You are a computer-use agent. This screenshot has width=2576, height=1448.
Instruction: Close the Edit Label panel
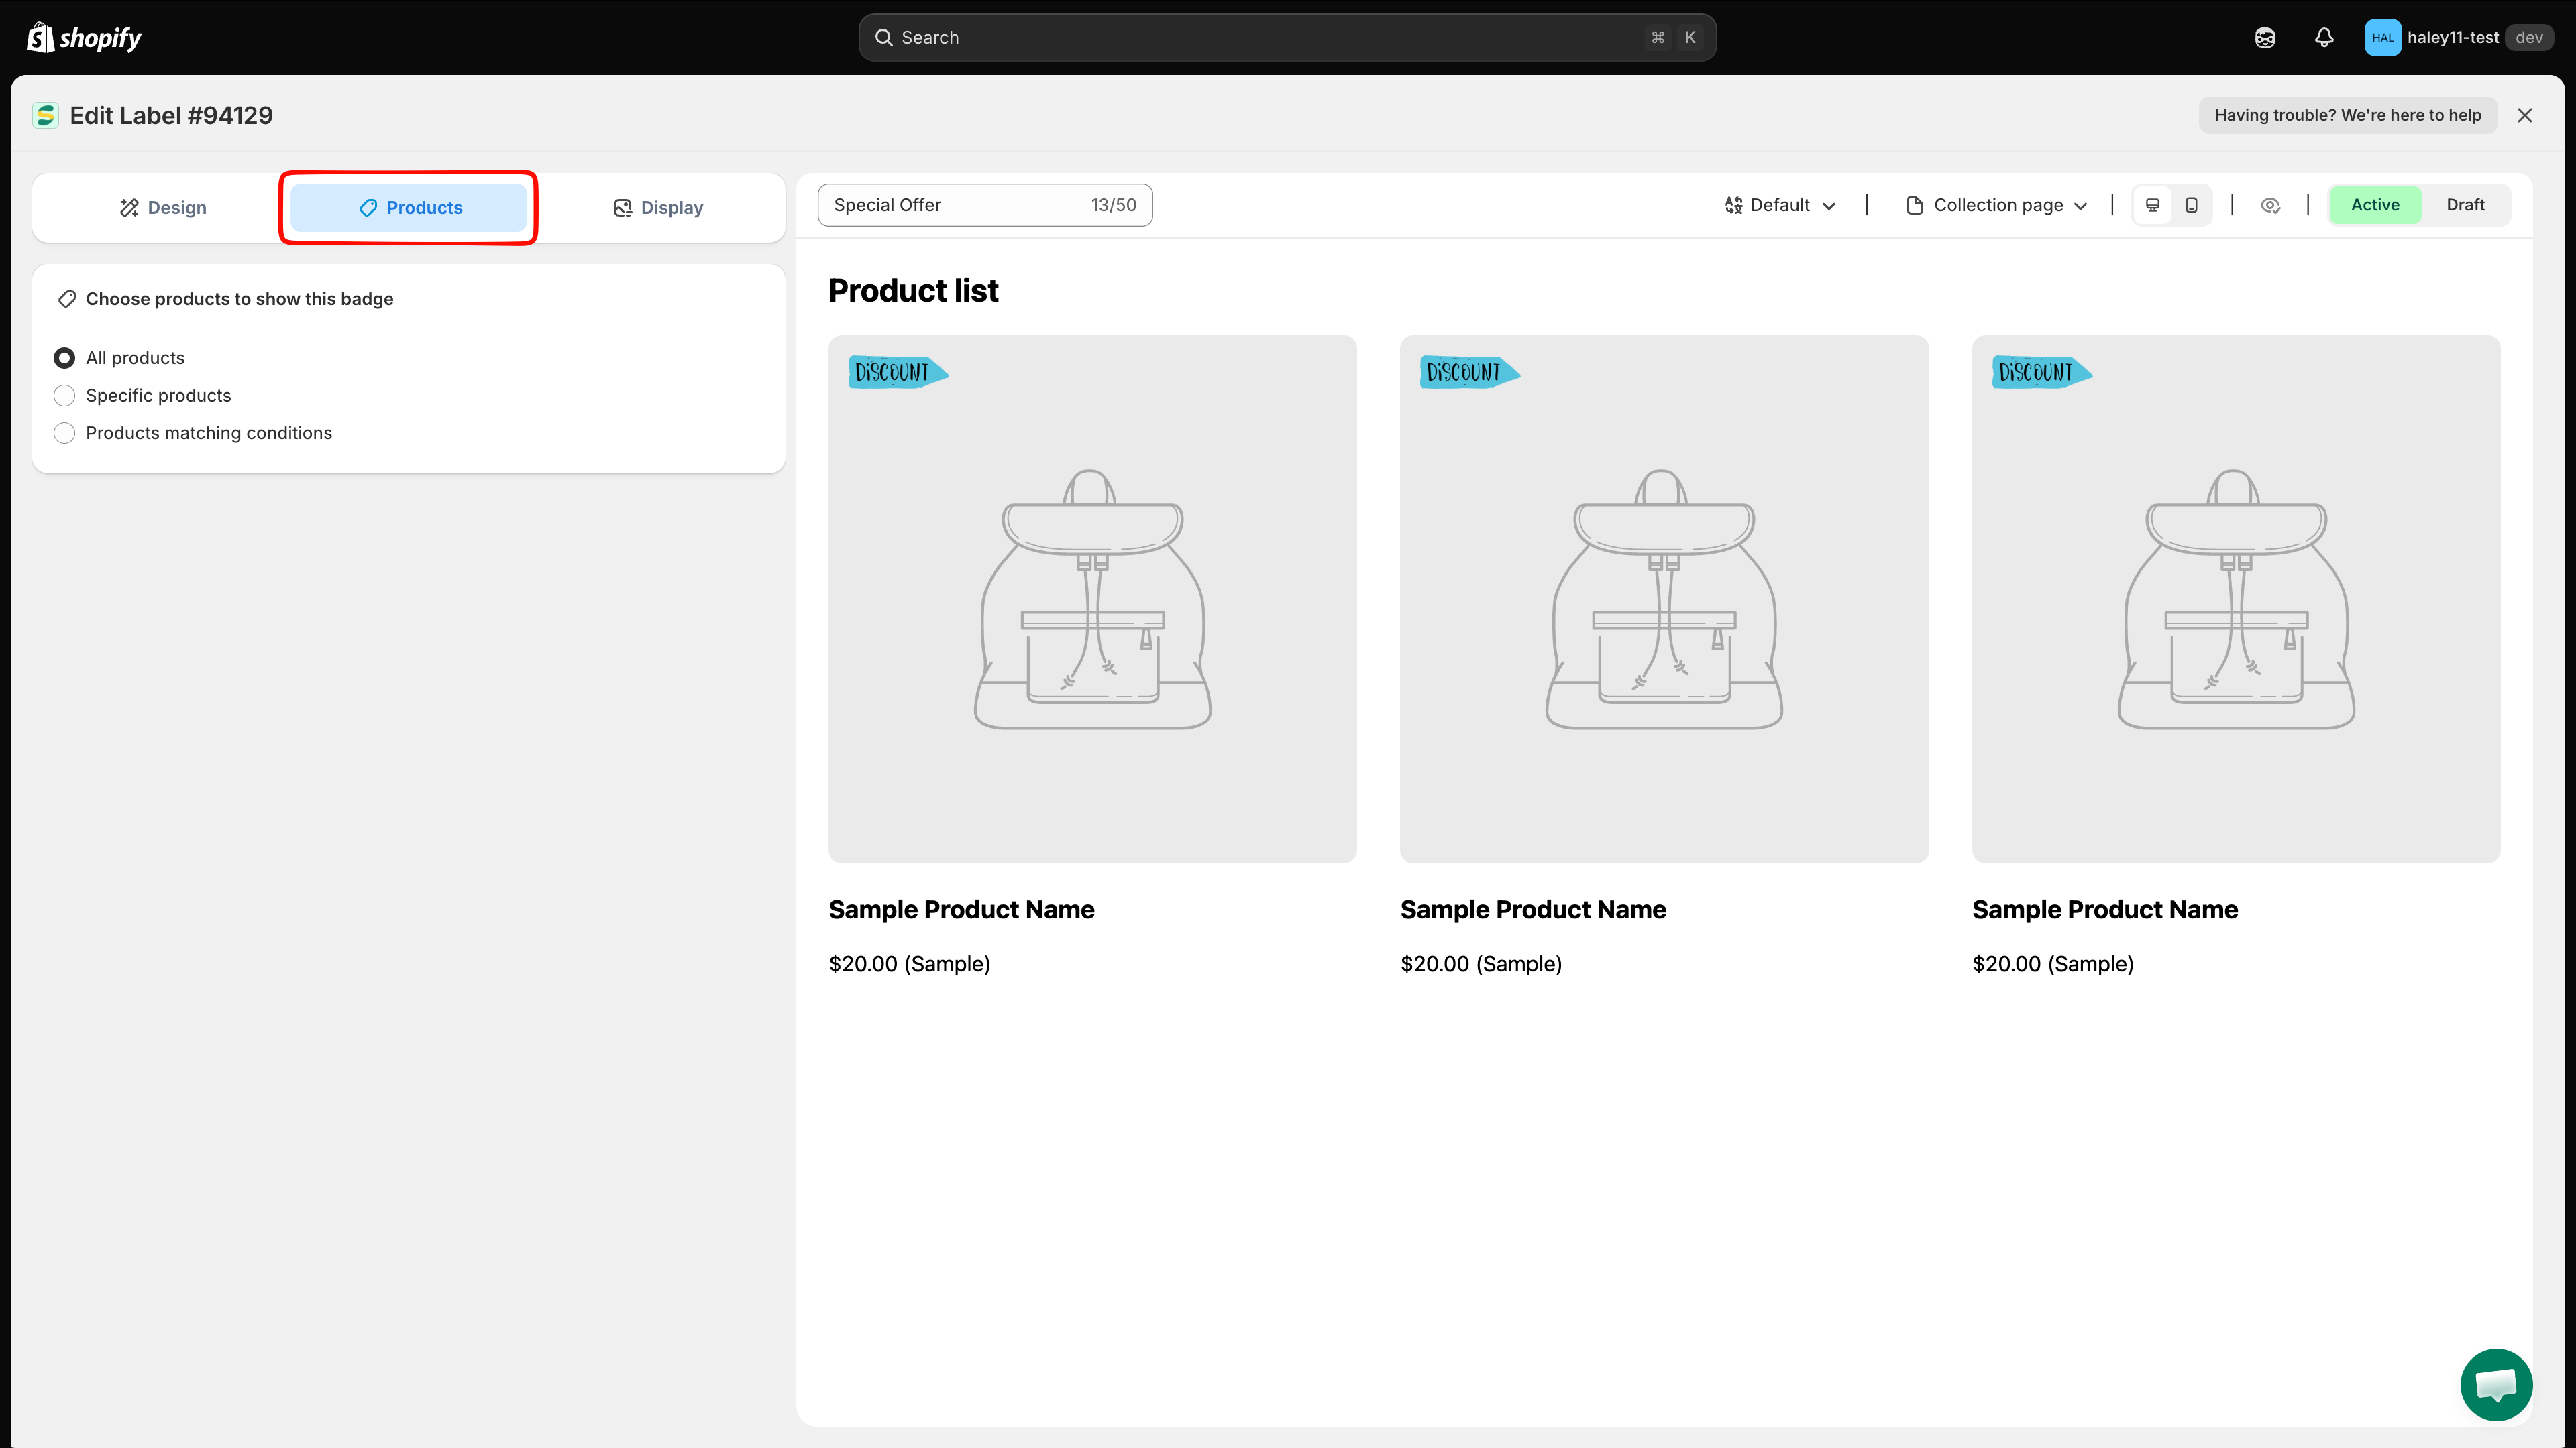tap(2525, 116)
